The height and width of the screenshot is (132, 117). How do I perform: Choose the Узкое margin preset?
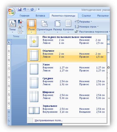[67, 69]
